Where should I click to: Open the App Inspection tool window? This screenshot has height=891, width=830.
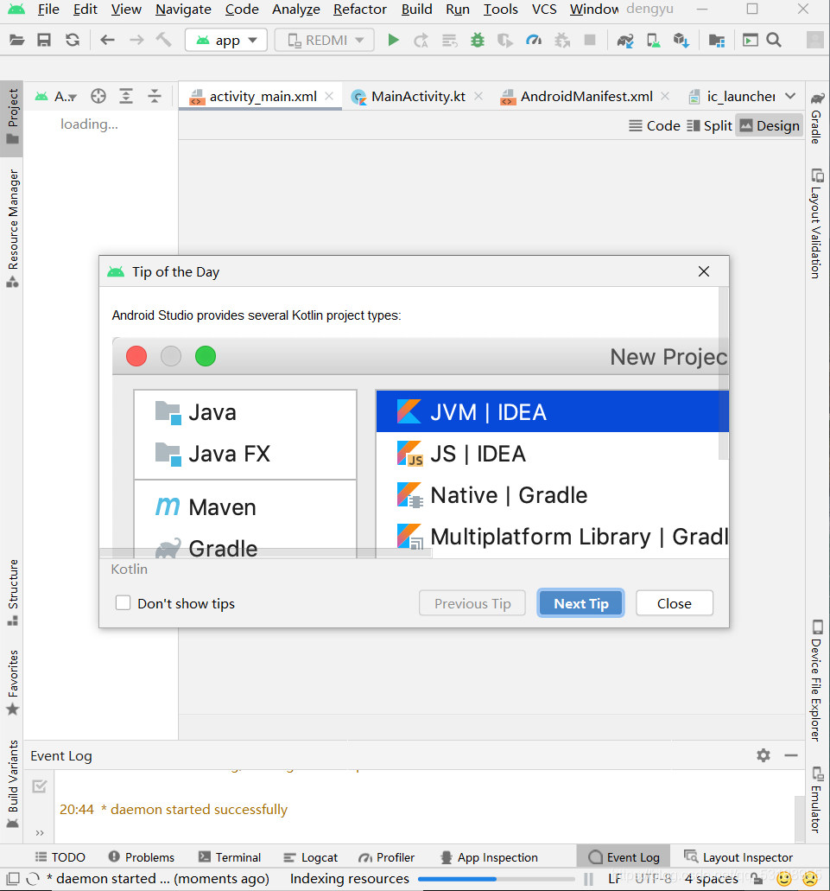tap(490, 857)
